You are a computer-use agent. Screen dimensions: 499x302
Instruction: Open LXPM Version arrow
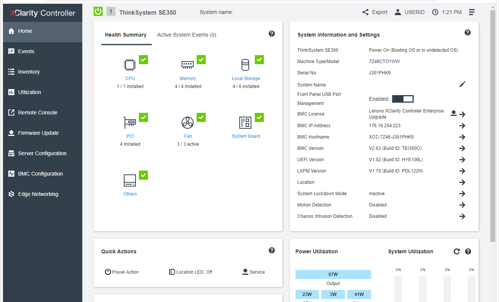(x=462, y=171)
